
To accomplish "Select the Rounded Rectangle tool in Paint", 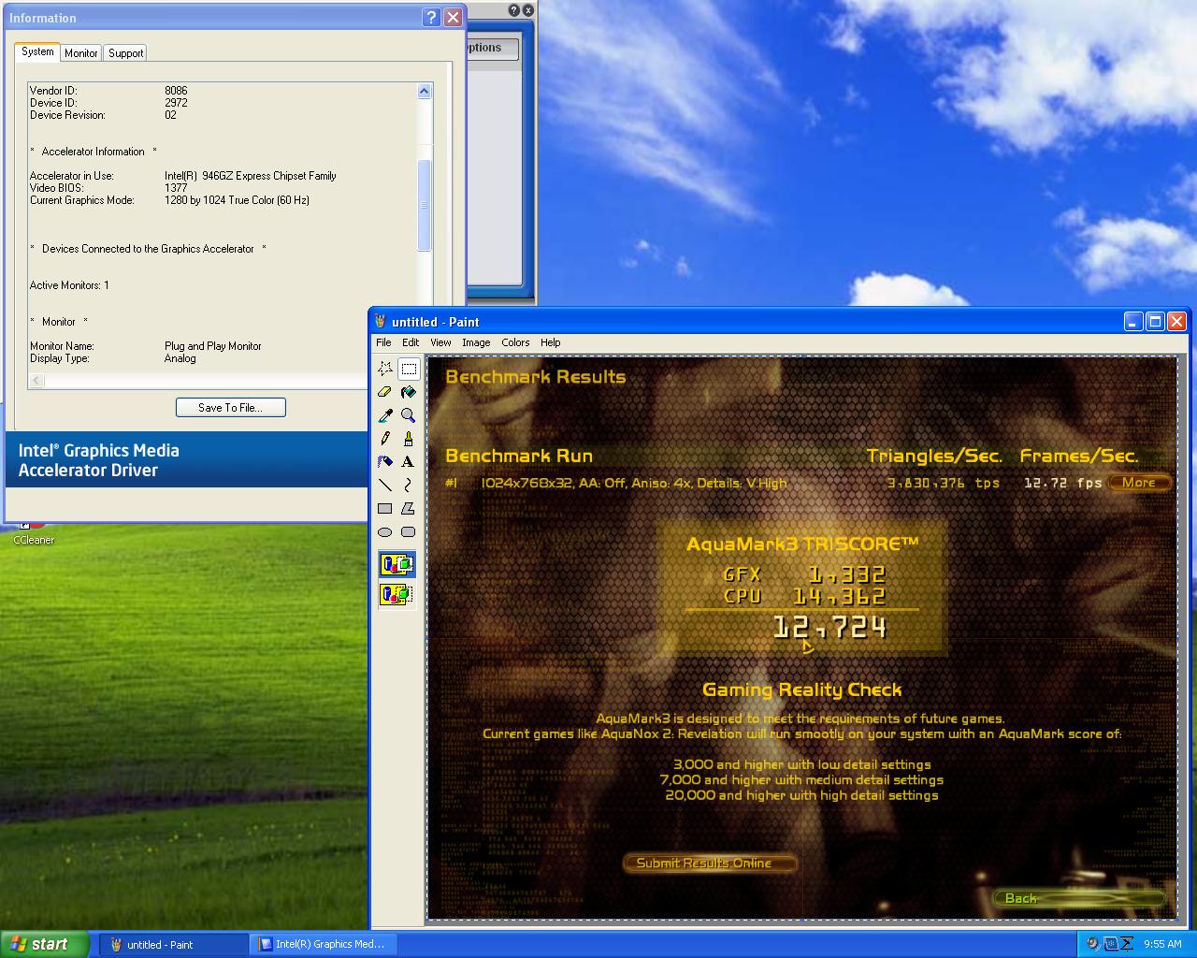I will [x=409, y=532].
